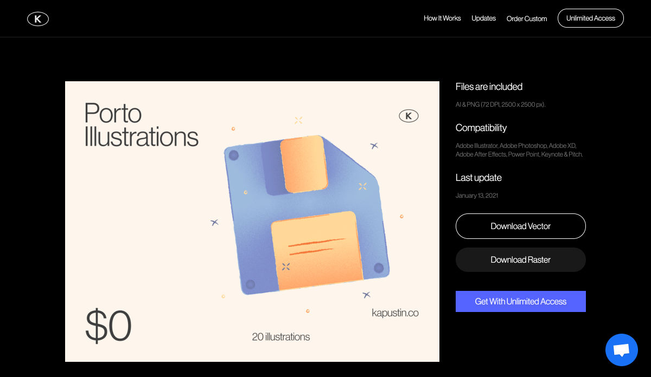Viewport: 651px width, 377px height.
Task: Click the Compatibility heading
Action: coord(481,128)
